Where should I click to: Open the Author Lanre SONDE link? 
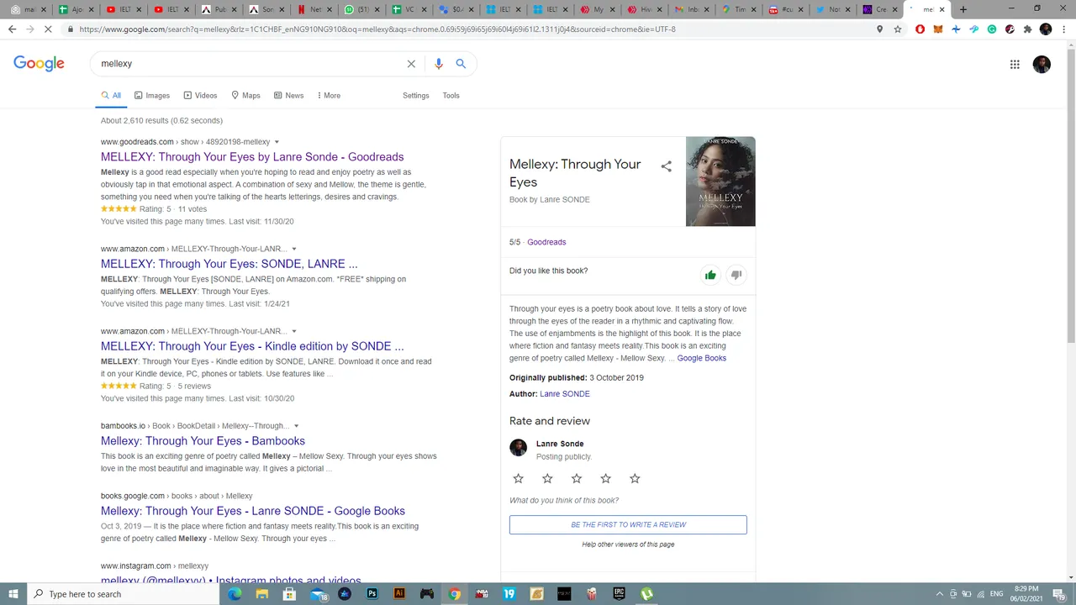coord(565,394)
